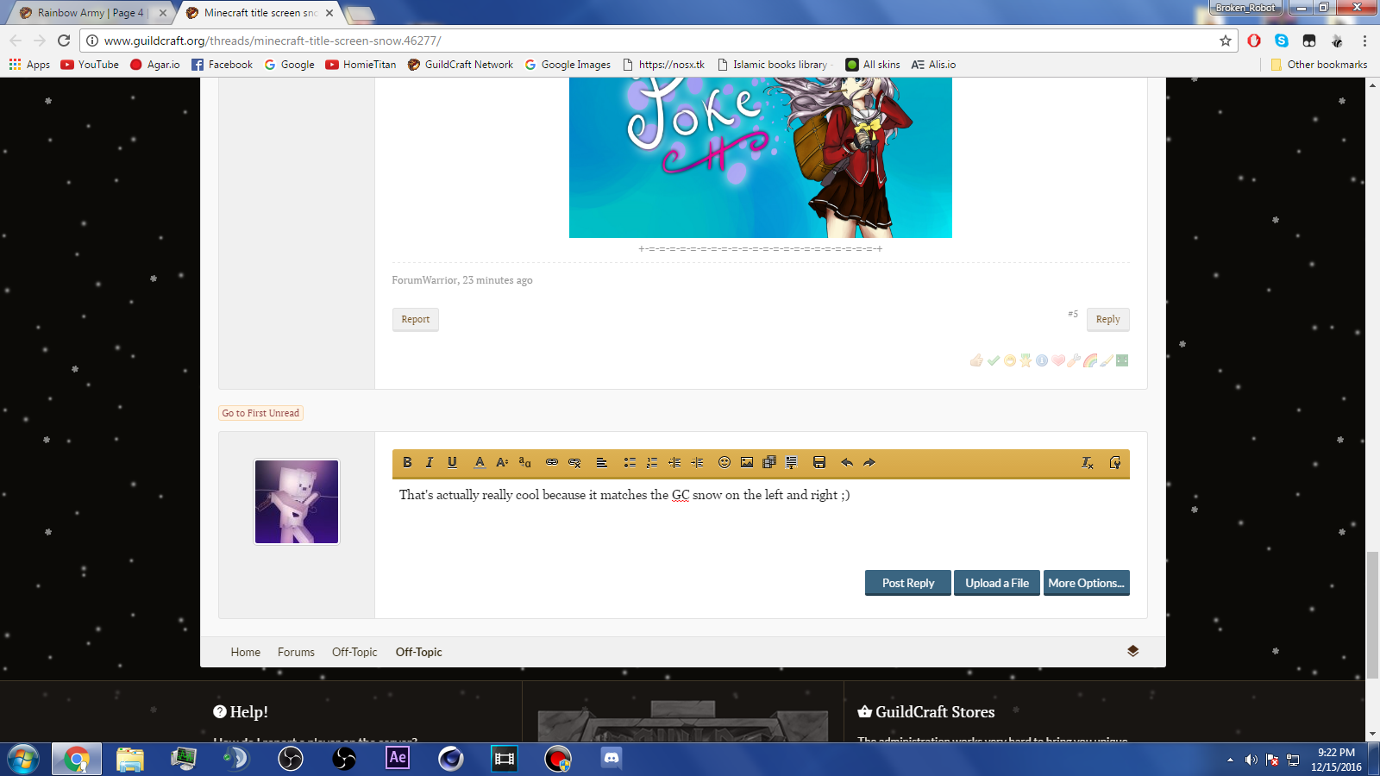Reload the page with the refresh button
Screen dimensions: 1380x776
click(x=64, y=41)
